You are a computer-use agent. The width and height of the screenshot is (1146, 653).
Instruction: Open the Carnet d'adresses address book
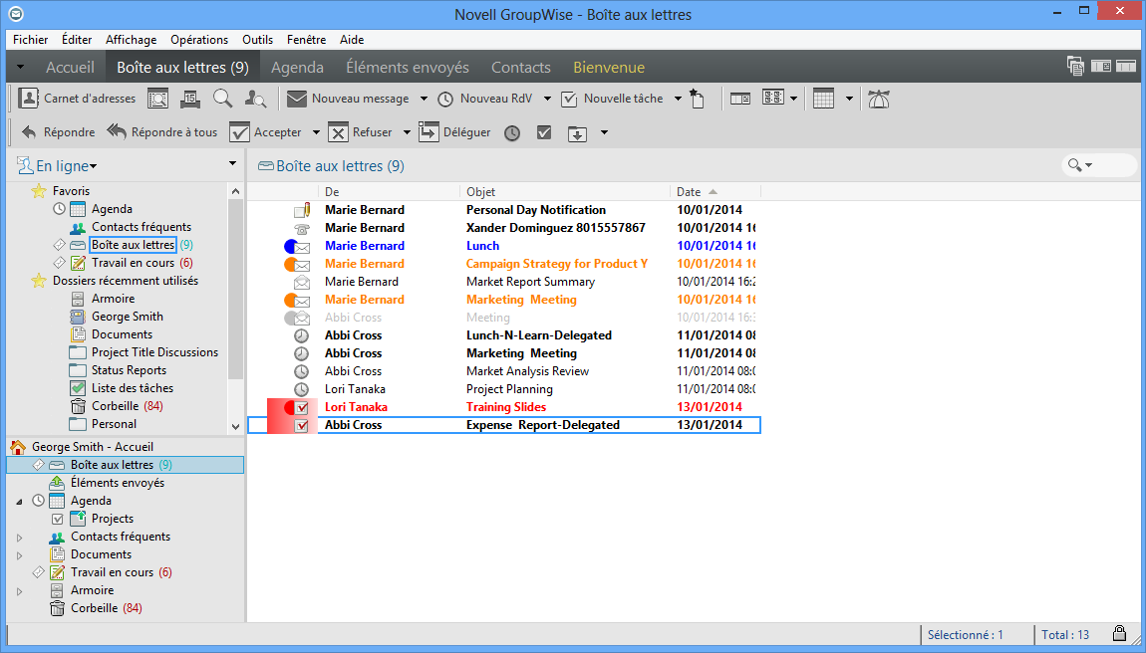coord(78,99)
